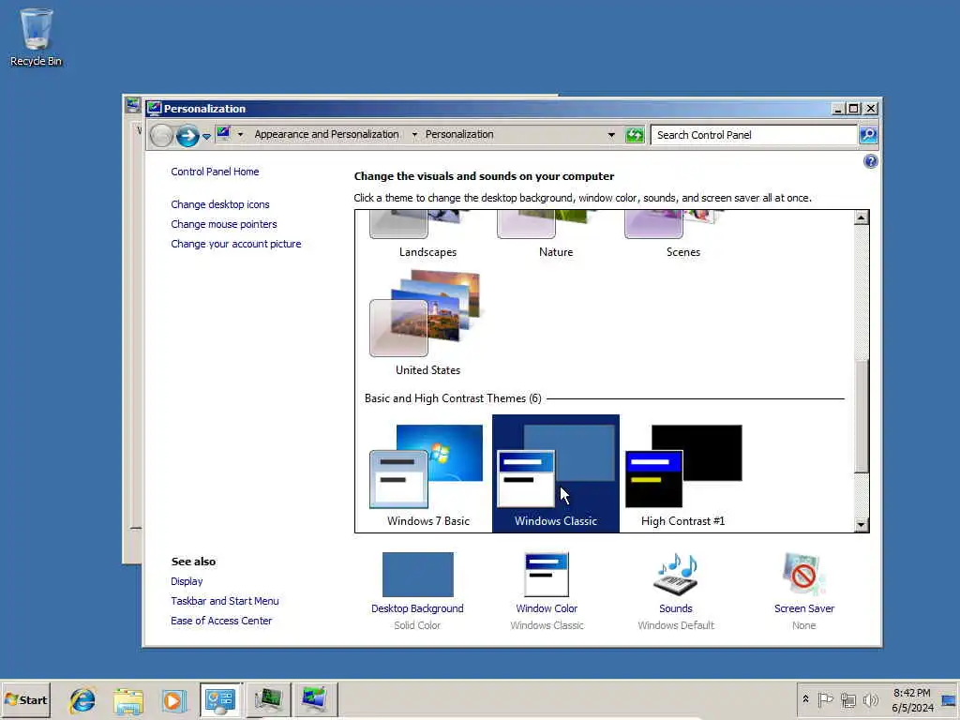The width and height of the screenshot is (960, 720).
Task: Click the theme list scroll up arrow
Action: pyautogui.click(x=861, y=217)
